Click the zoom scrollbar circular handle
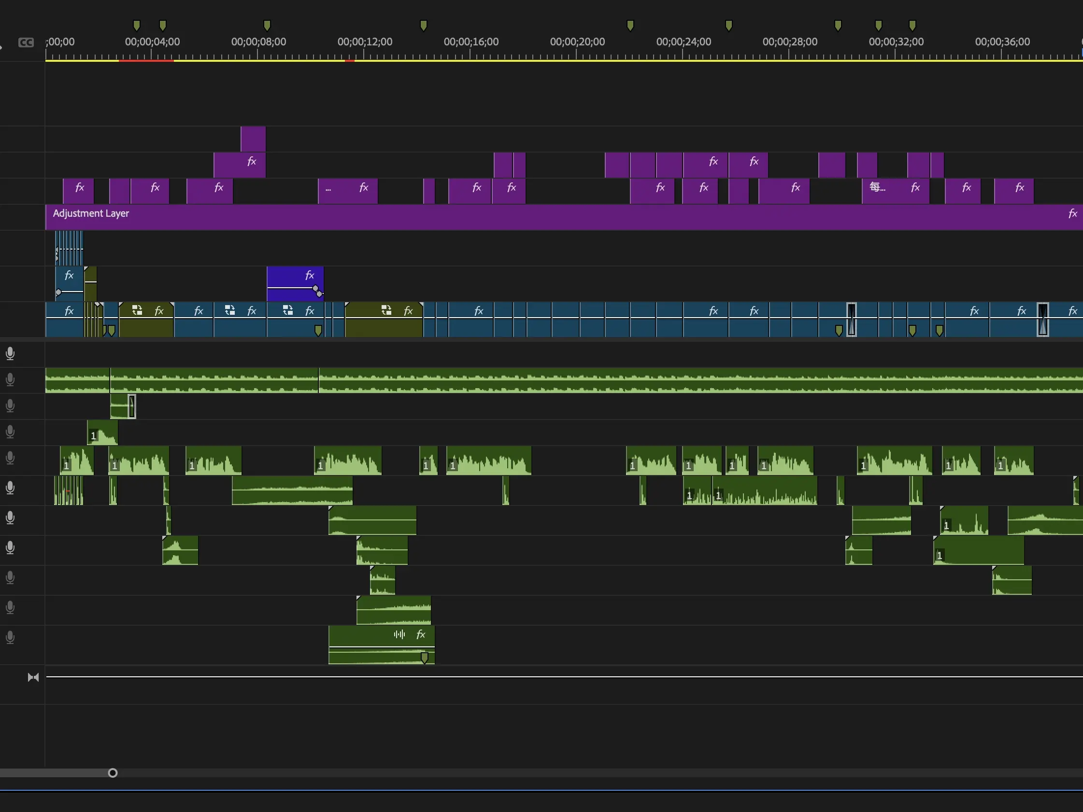1083x812 pixels. pos(113,773)
